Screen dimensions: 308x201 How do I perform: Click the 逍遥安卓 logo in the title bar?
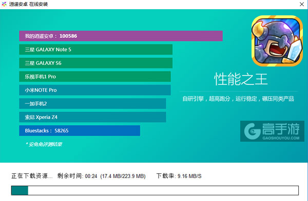tap(4, 4)
